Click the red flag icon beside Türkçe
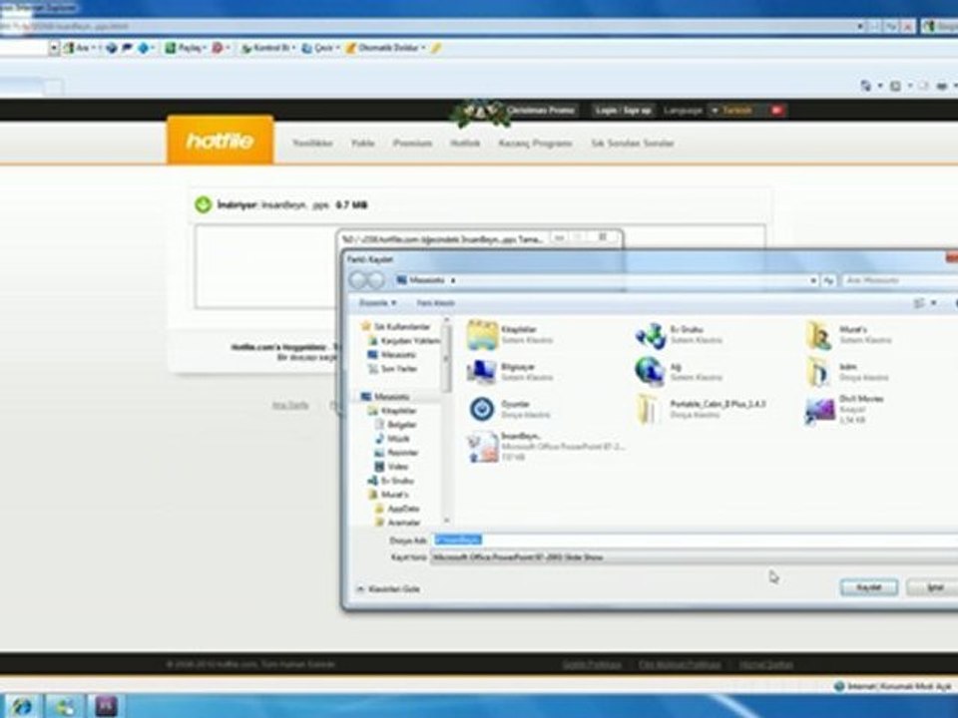The height and width of the screenshot is (718, 958). pyautogui.click(x=777, y=111)
